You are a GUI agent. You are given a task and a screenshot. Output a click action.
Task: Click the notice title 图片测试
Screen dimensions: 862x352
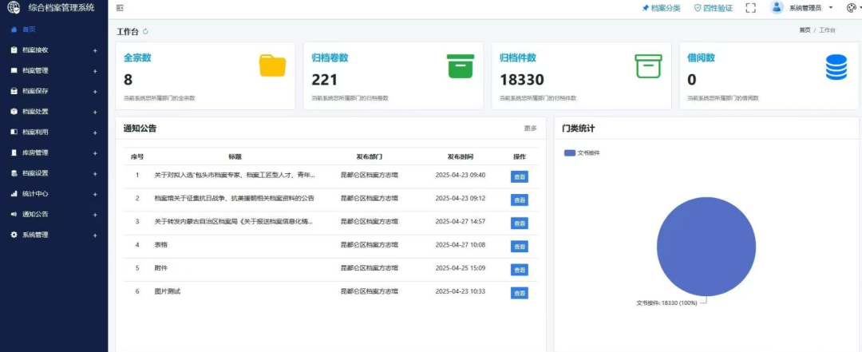[x=167, y=291]
